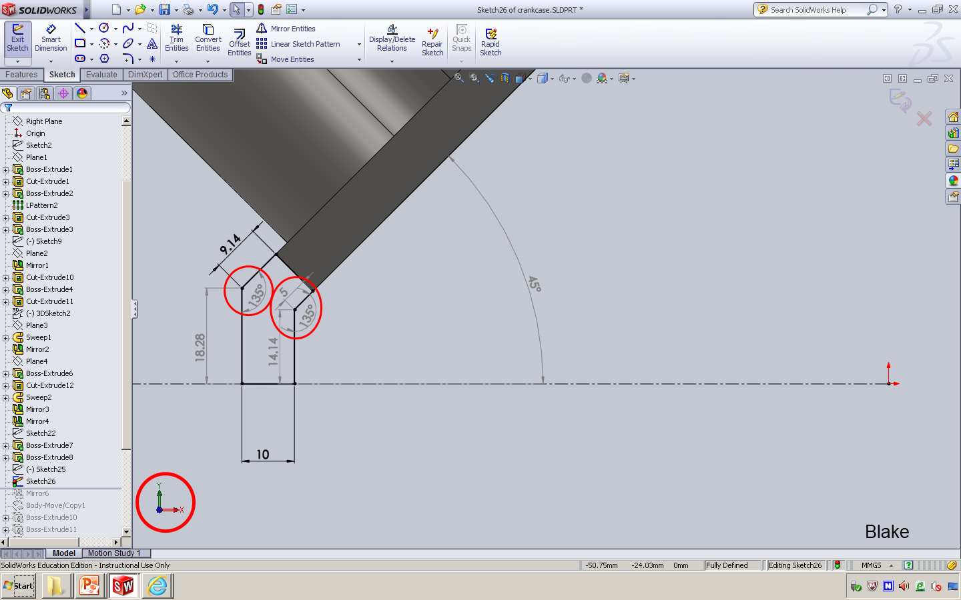
Task: Click the volume icon in system tray
Action: coord(904,586)
